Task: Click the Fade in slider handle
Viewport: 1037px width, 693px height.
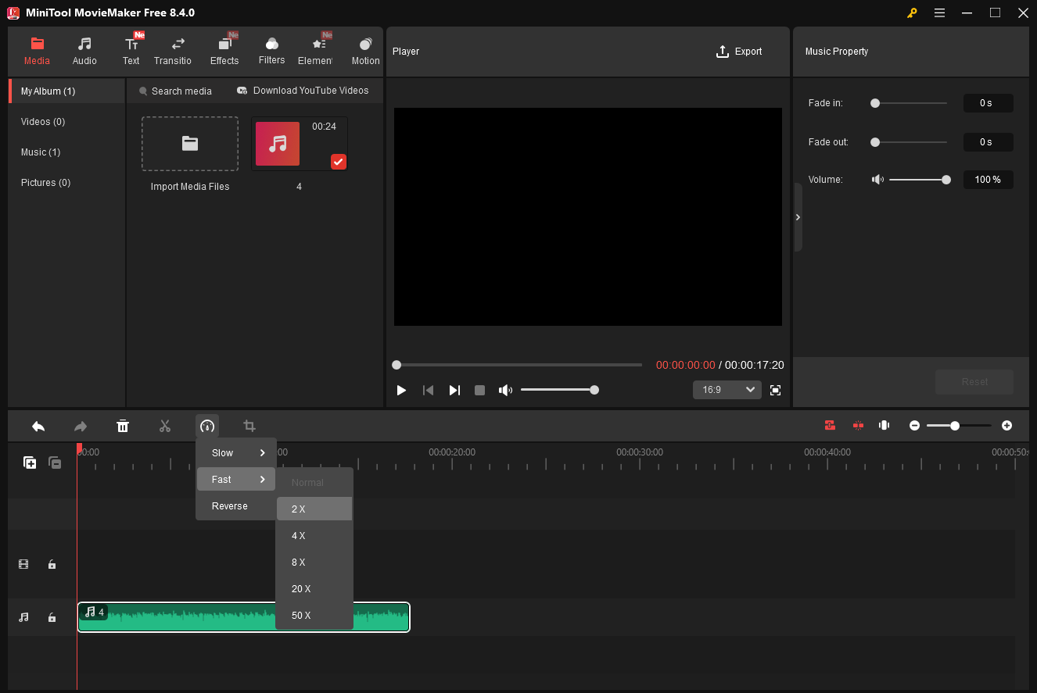Action: pyautogui.click(x=875, y=102)
